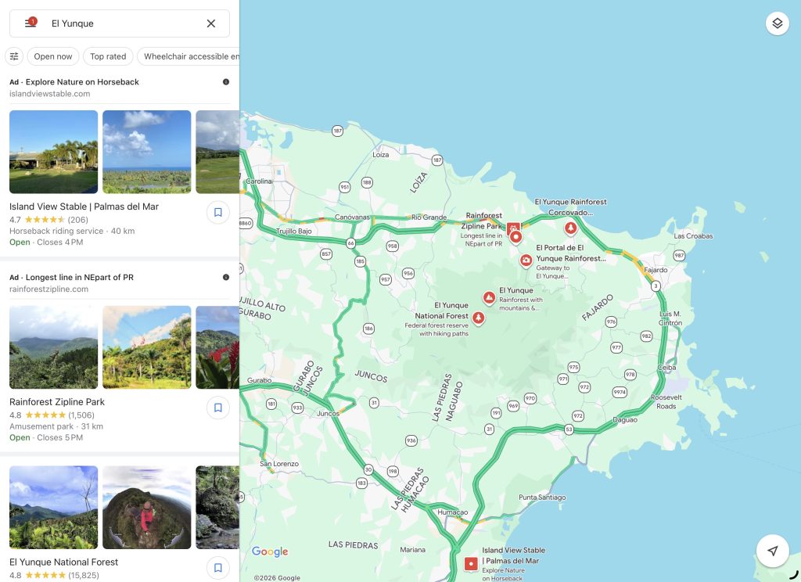The height and width of the screenshot is (582, 801).
Task: Select Island View Stable square map pin
Action: (x=471, y=563)
